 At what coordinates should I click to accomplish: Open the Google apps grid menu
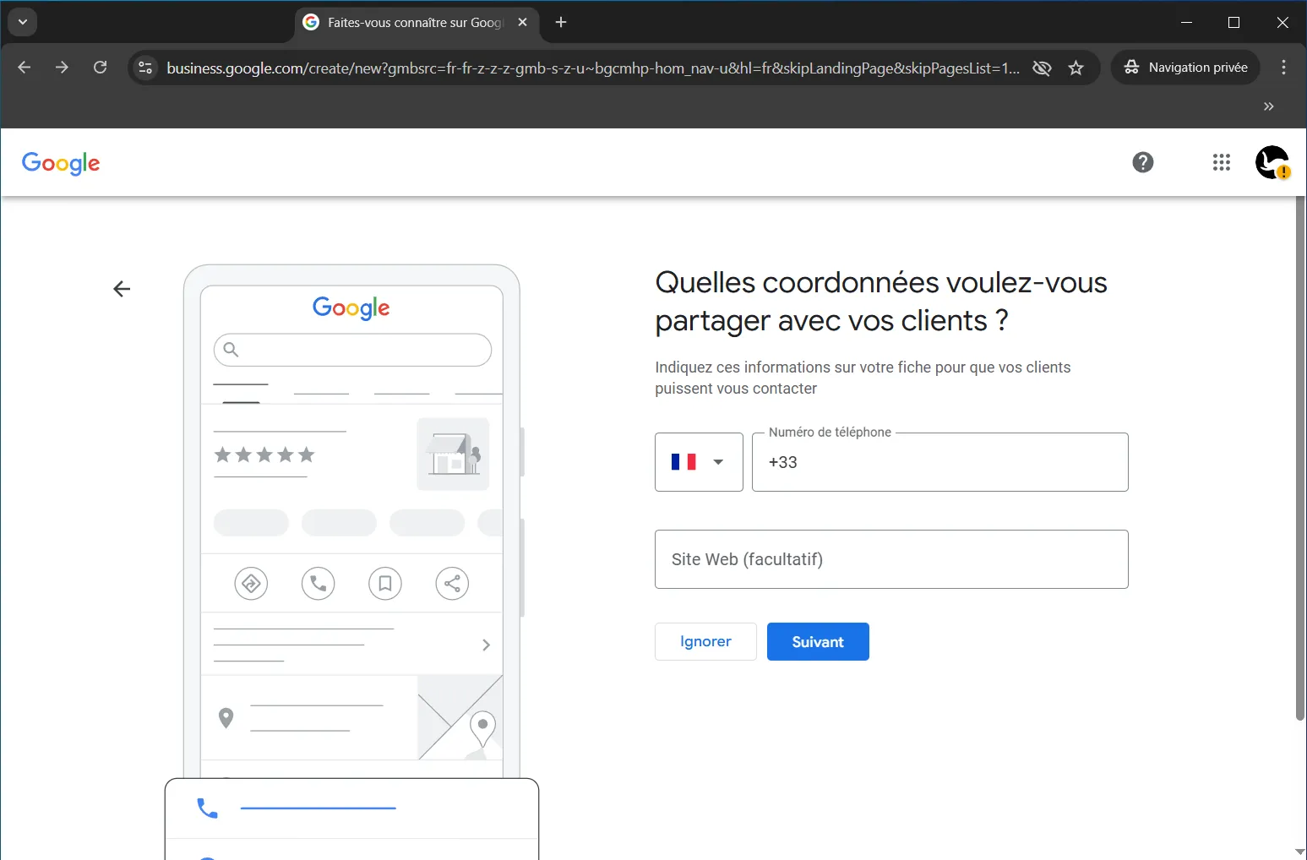(x=1221, y=162)
